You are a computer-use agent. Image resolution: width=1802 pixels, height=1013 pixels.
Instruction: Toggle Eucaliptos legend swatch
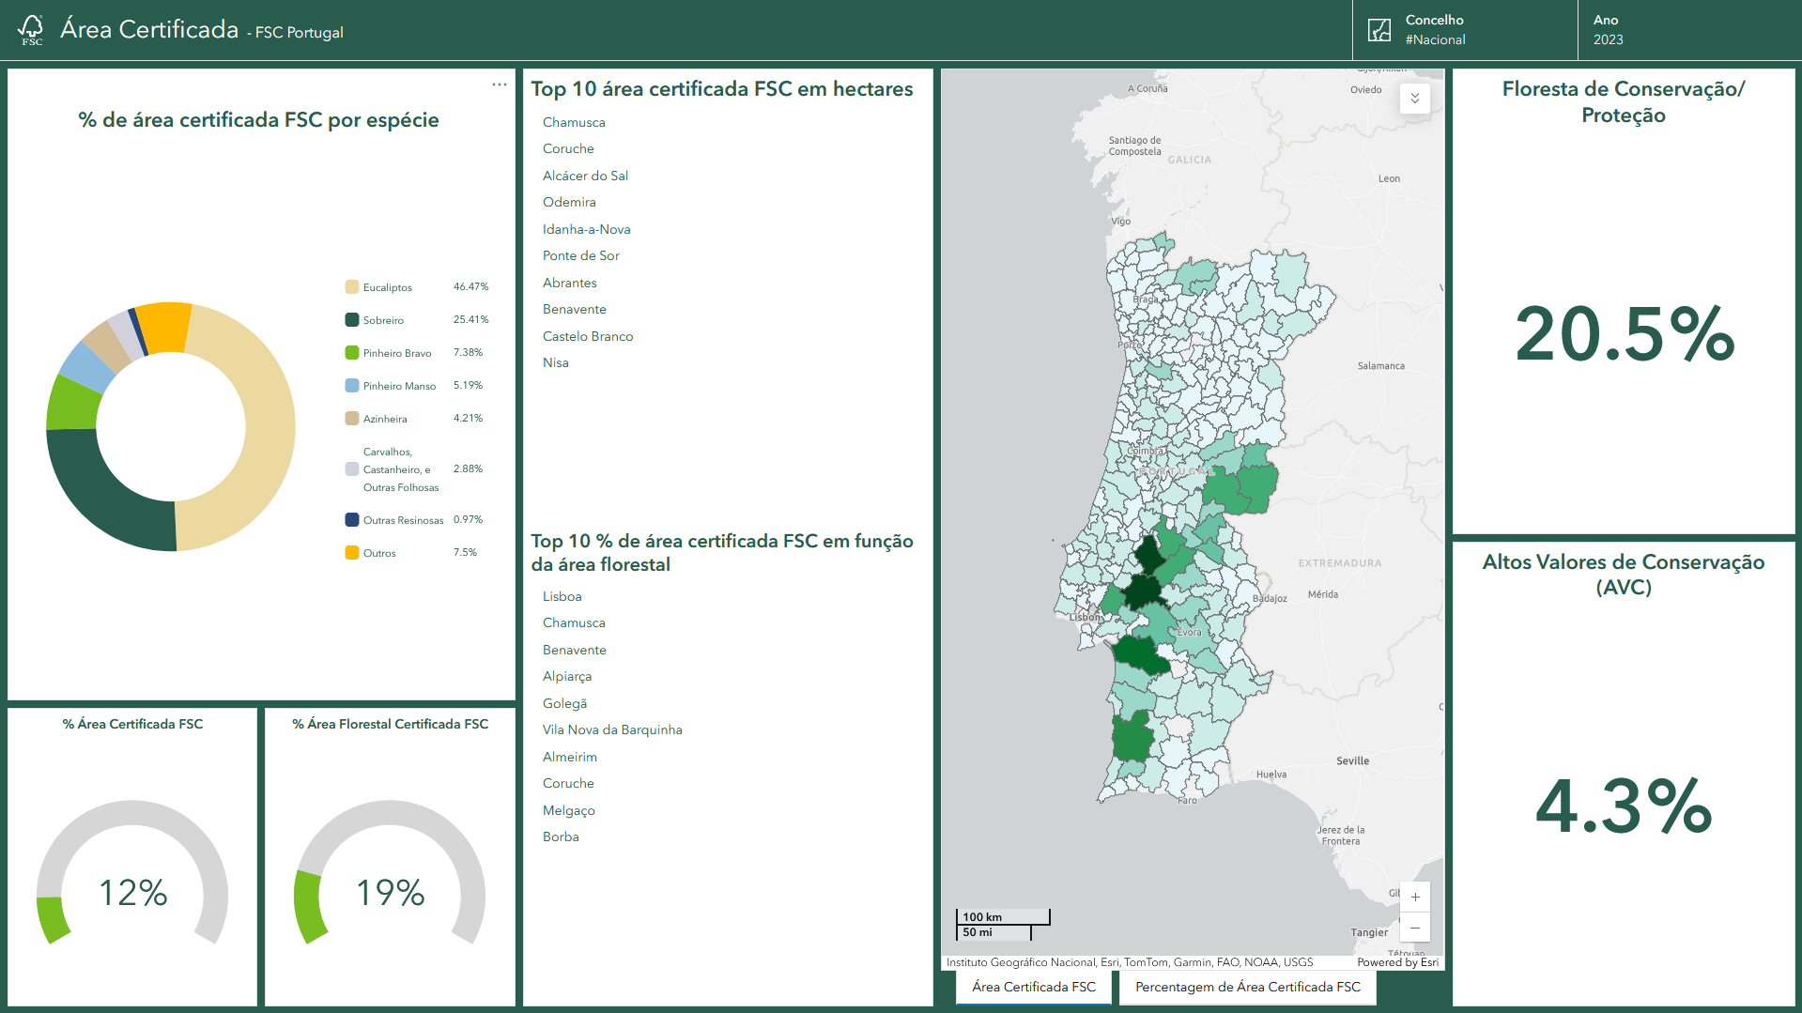[x=352, y=287]
